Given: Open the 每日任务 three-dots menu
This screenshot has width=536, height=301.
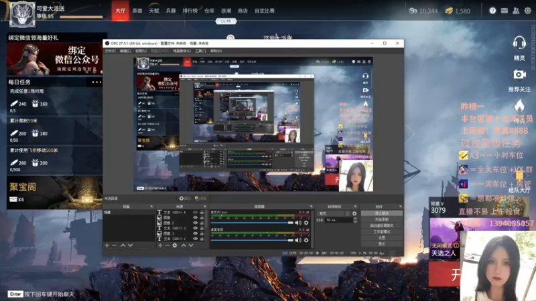Looking at the screenshot, I should (x=96, y=82).
